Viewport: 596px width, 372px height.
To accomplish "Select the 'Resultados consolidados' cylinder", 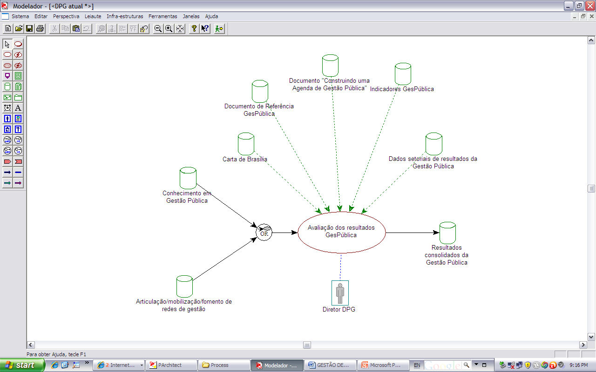I will pos(447,233).
